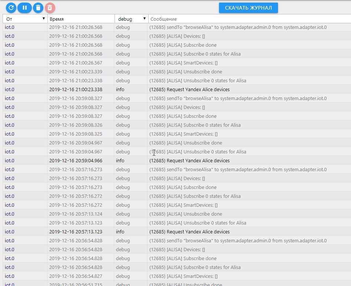
Task: Click iot.0 source in row 20:59:04.966
Action: (x=9, y=161)
